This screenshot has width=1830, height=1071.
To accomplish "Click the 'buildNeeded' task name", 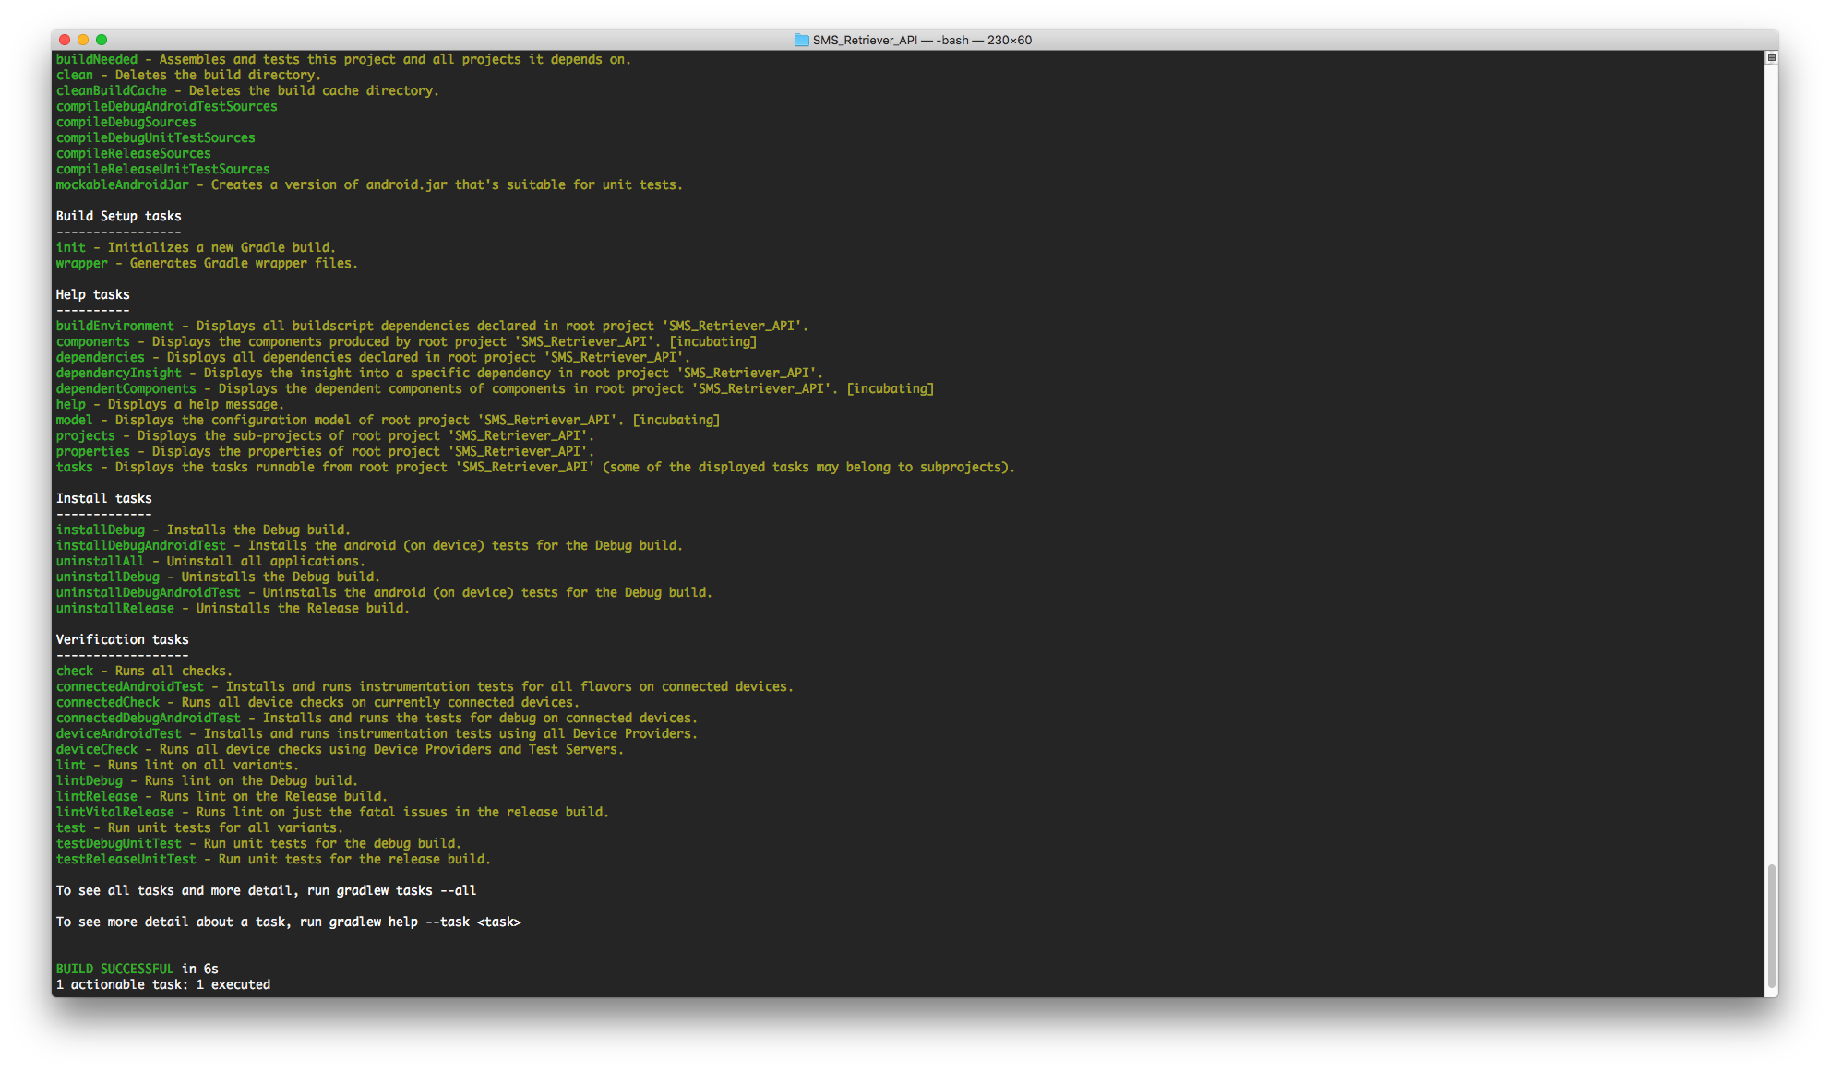I will (97, 59).
